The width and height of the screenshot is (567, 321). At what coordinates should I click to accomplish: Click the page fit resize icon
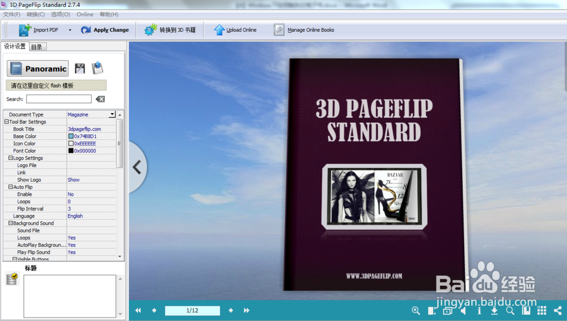[x=431, y=311]
